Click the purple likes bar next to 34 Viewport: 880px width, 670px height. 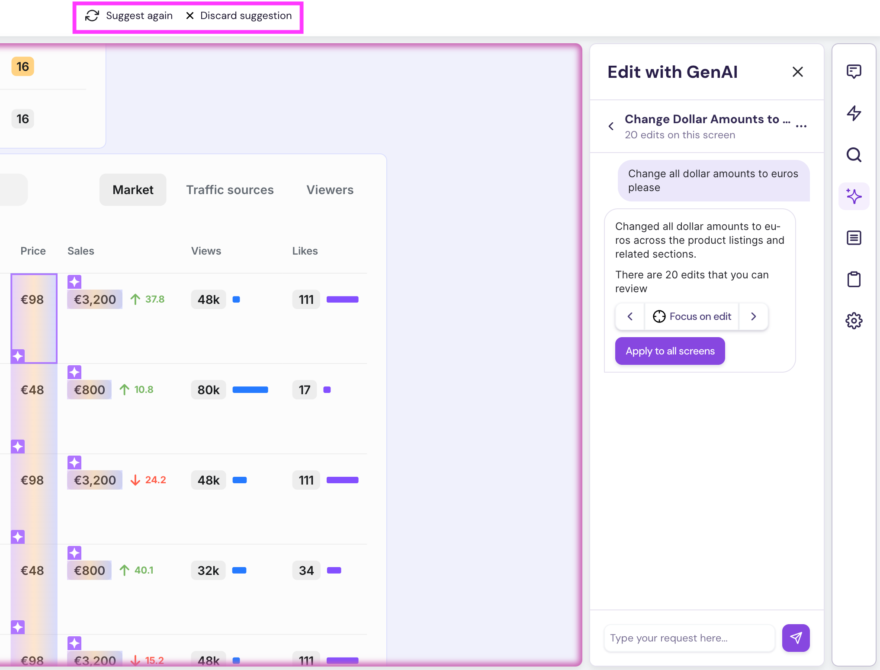pyautogui.click(x=334, y=570)
